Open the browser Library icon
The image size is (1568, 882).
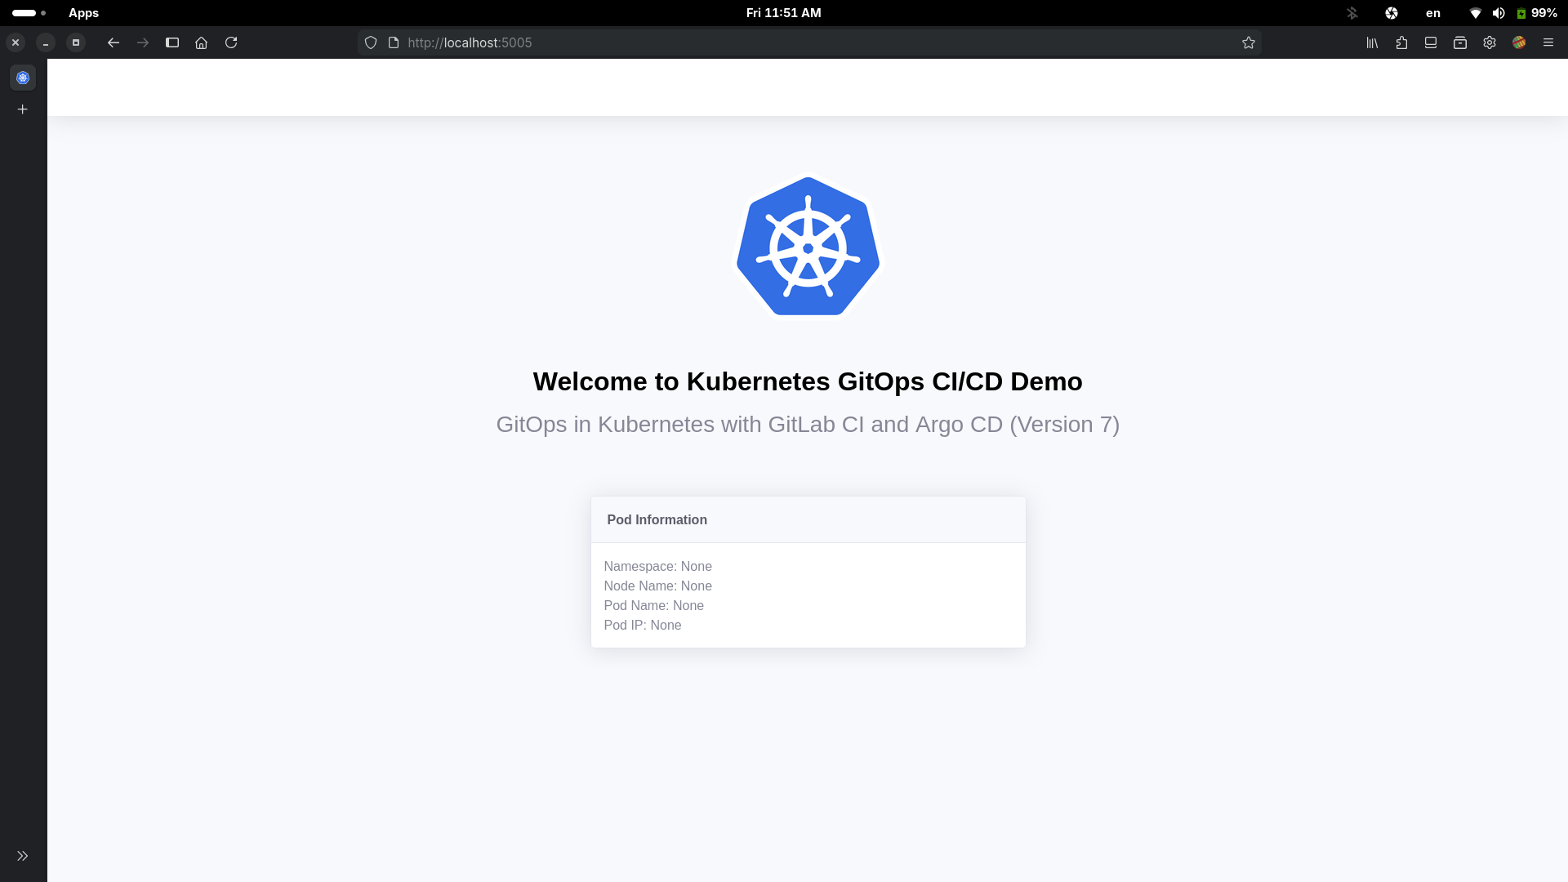click(x=1371, y=42)
